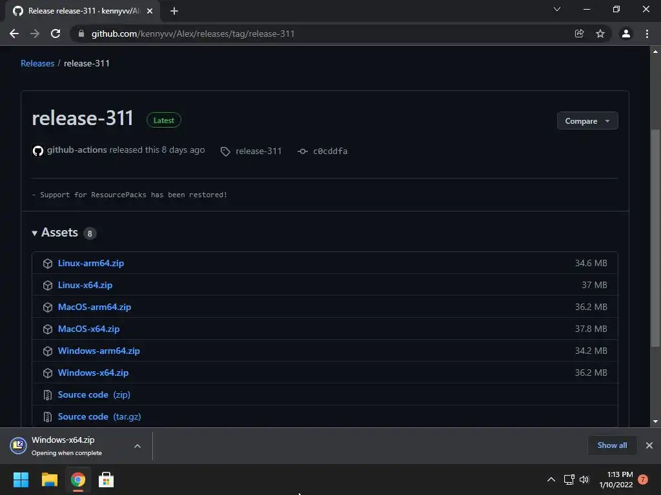661x495 pixels.
Task: Download Linux-x64.zip
Action: [x=85, y=285]
